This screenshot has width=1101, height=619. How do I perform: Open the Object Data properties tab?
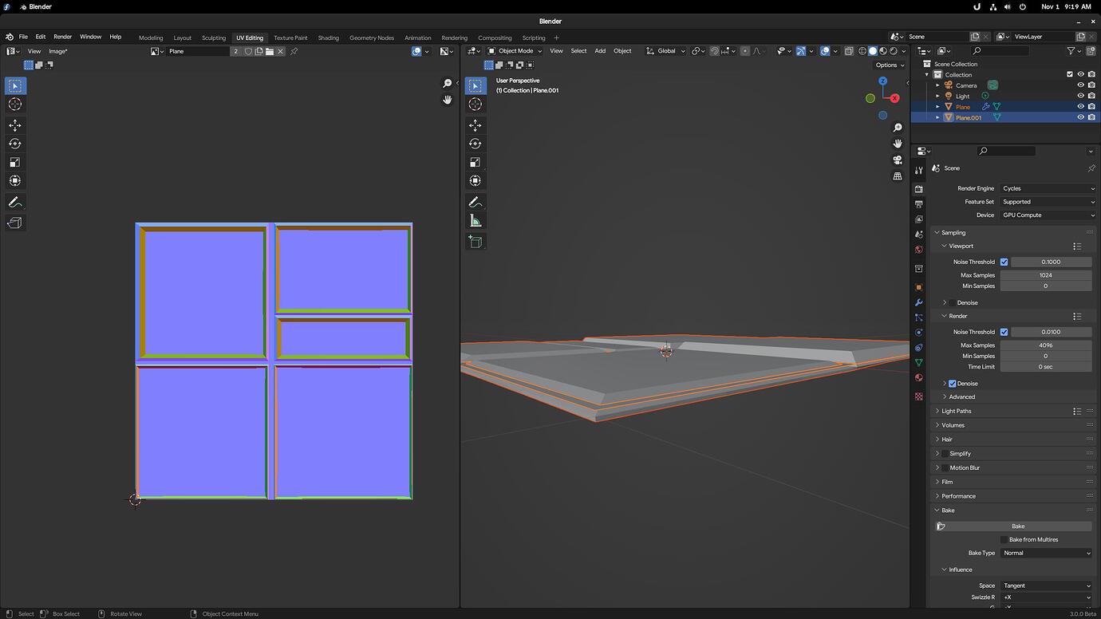pyautogui.click(x=919, y=362)
